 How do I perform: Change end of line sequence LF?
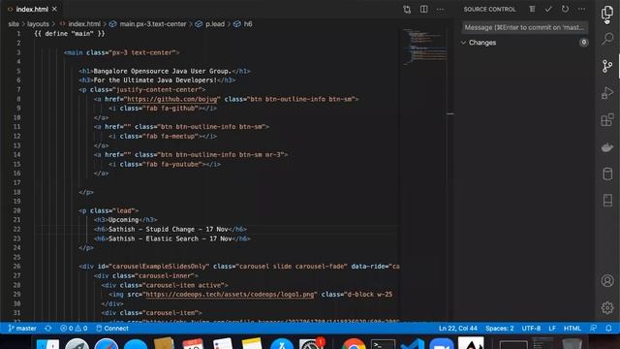coord(552,328)
